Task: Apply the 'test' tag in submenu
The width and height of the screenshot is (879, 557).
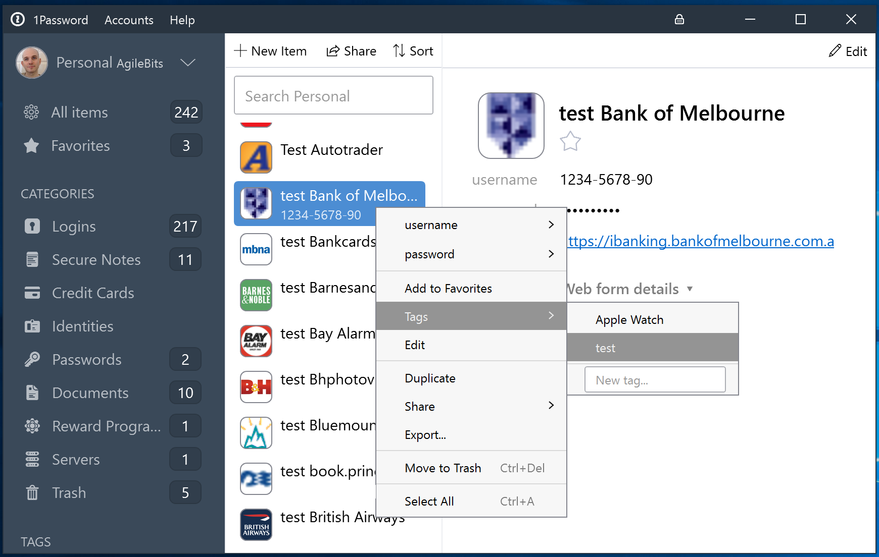Action: coord(653,348)
